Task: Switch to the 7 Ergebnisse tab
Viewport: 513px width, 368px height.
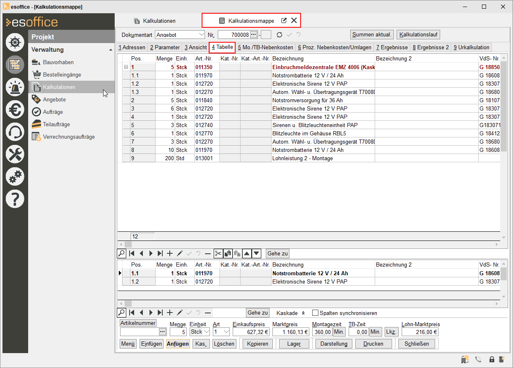Action: (392, 47)
